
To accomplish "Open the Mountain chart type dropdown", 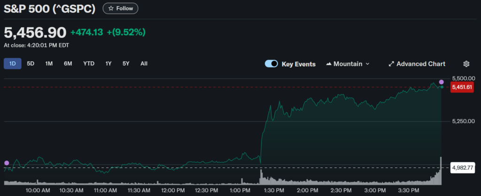I will [348, 64].
